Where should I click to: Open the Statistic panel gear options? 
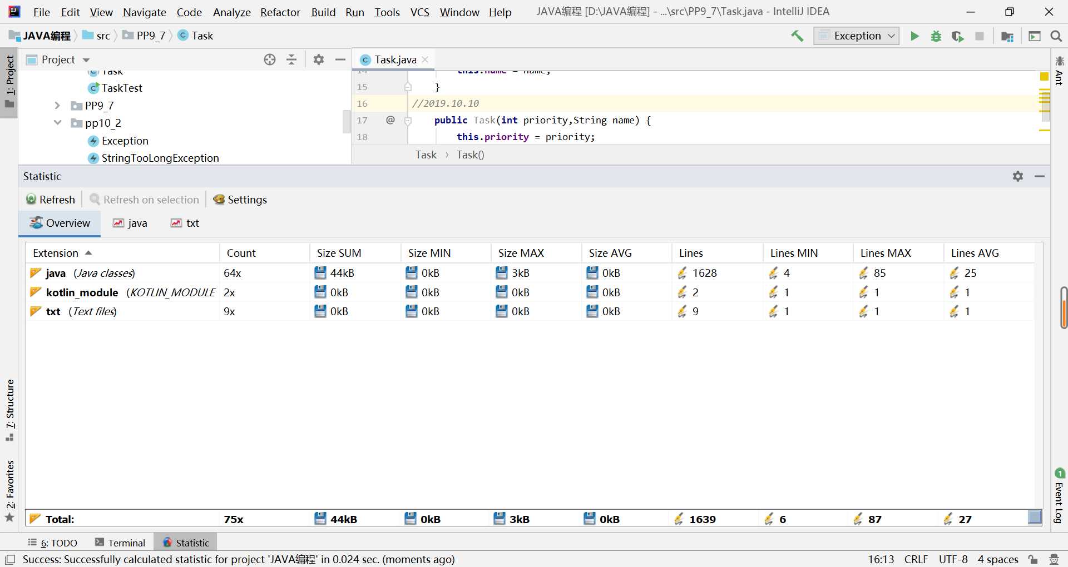coord(1018,176)
